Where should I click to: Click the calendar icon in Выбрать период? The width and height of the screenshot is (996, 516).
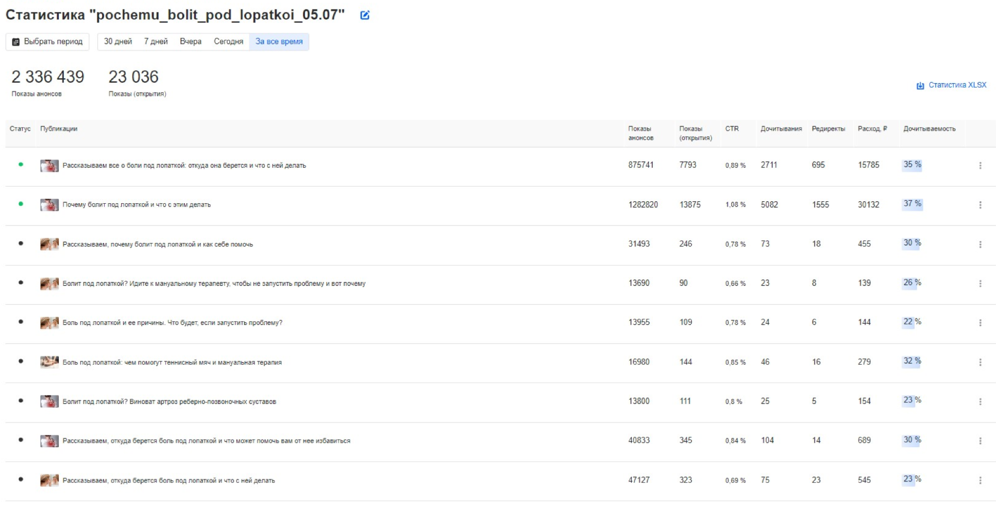(16, 42)
